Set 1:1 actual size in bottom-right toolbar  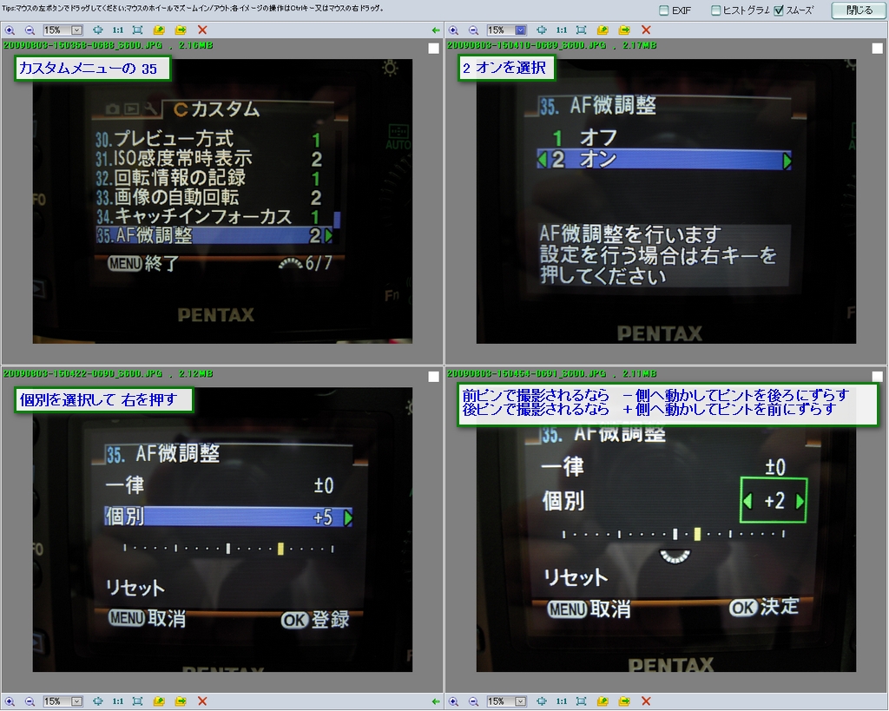(562, 701)
